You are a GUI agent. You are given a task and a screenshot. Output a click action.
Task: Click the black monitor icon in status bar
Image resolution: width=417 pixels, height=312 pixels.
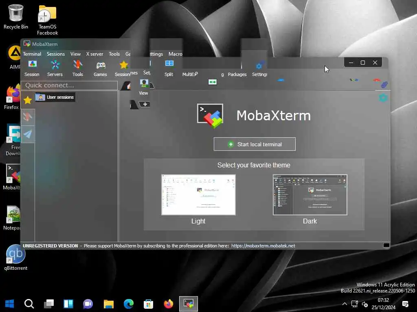386,245
